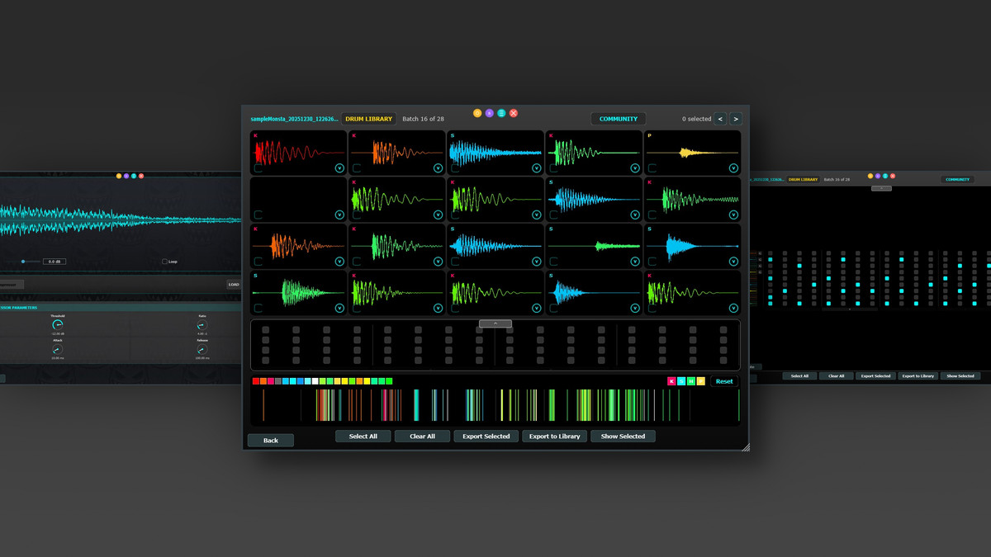This screenshot has width=991, height=557.
Task: Filter by the yellow P category icon
Action: 701,381
